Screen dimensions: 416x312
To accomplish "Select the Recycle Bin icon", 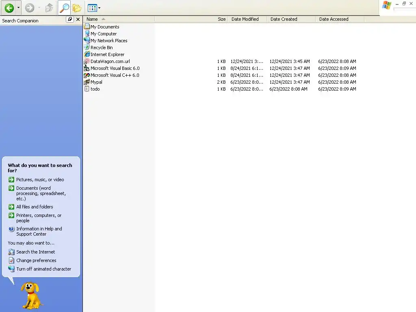I will [87, 47].
